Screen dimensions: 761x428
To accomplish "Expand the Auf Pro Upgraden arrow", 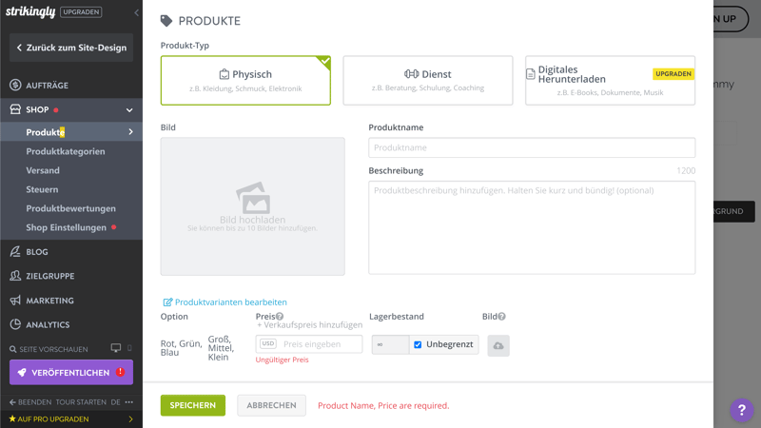I will point(131,419).
